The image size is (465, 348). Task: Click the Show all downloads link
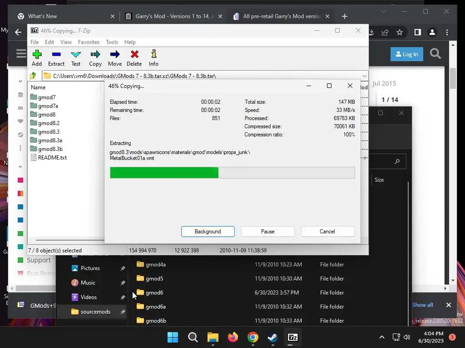422,305
